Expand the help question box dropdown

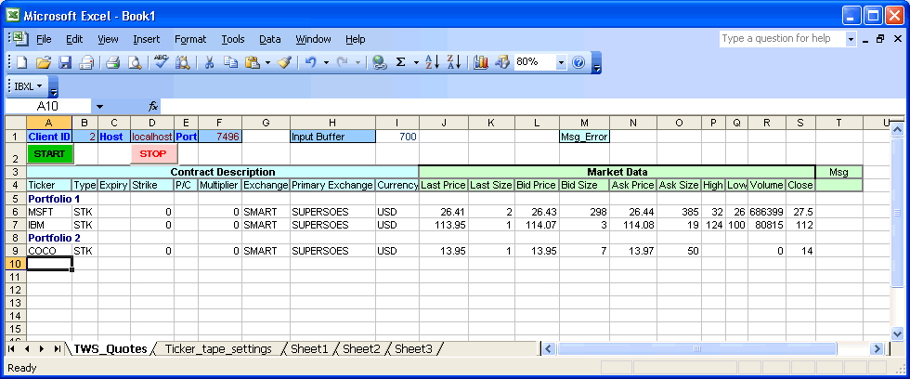(851, 39)
